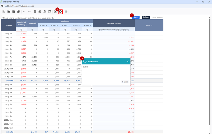212x134 pixels.
Task: Open the code window script icon
Action: point(50,12)
